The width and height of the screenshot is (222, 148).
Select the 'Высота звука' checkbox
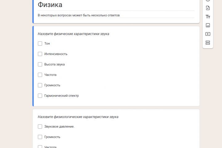point(40,64)
